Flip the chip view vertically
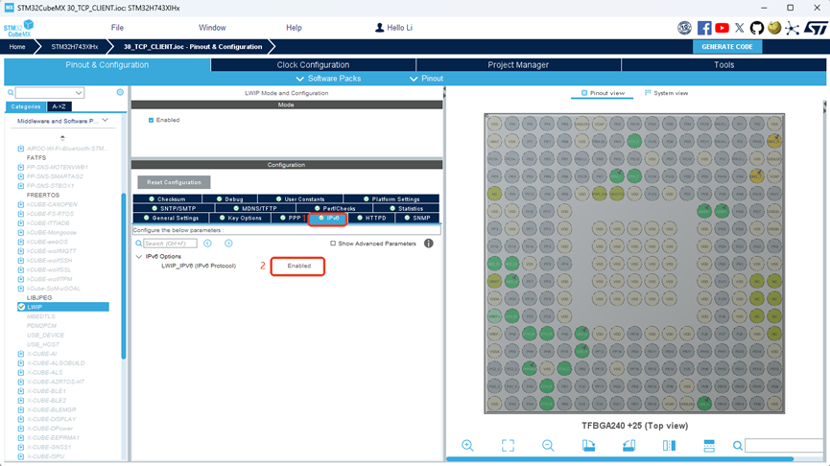The width and height of the screenshot is (830, 466). 709,445
